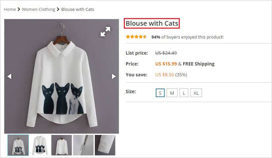Open first thumbnail of blouse on hanger

18,145
